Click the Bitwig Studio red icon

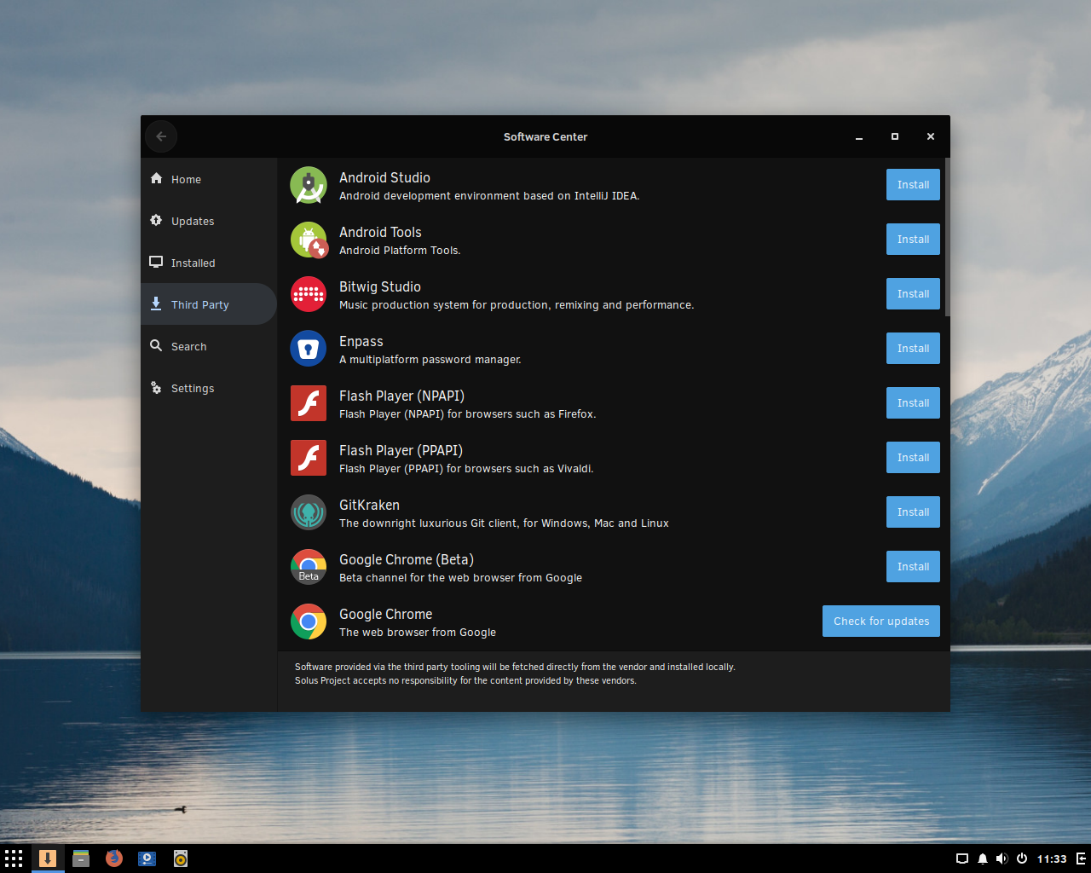click(x=309, y=294)
